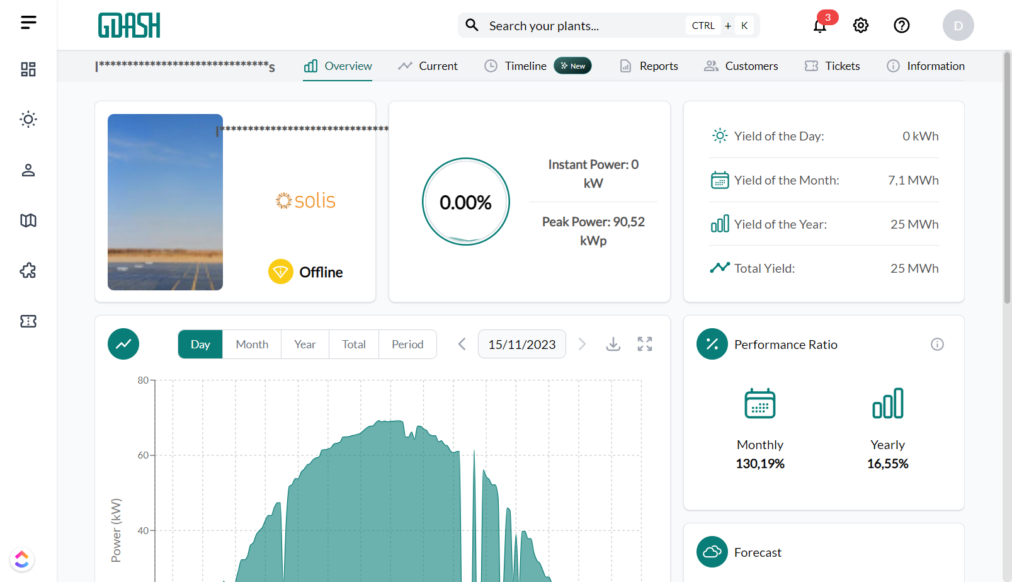Image resolution: width=1012 pixels, height=582 pixels.
Task: Open user avatar D menu
Action: pos(958,25)
